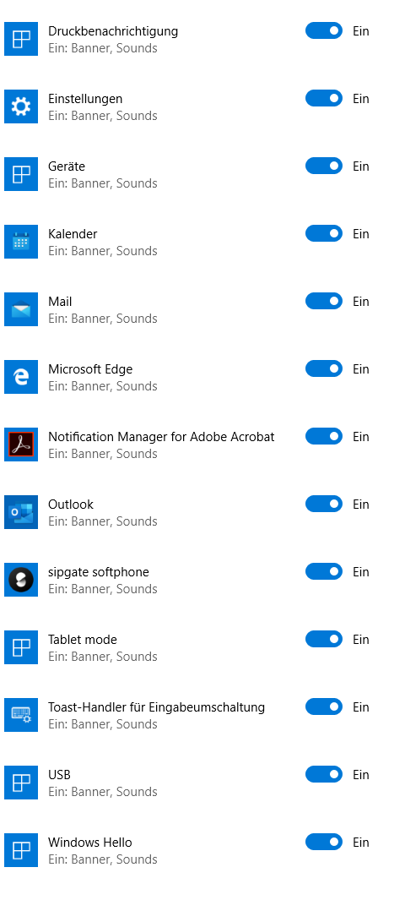The width and height of the screenshot is (405, 911).
Task: Disable notifications toggle for Geräte
Action: coord(324,166)
